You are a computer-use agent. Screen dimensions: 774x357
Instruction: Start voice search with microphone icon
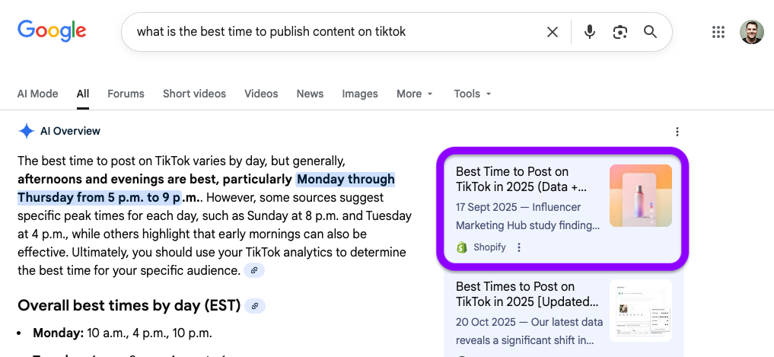tap(589, 32)
